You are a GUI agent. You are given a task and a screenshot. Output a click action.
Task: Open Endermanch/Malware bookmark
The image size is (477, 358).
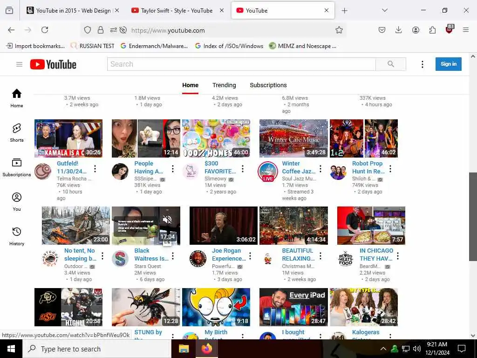click(x=154, y=46)
